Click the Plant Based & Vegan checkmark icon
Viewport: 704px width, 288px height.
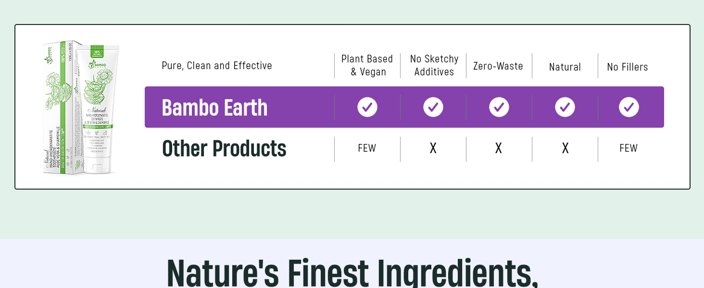[x=367, y=107]
